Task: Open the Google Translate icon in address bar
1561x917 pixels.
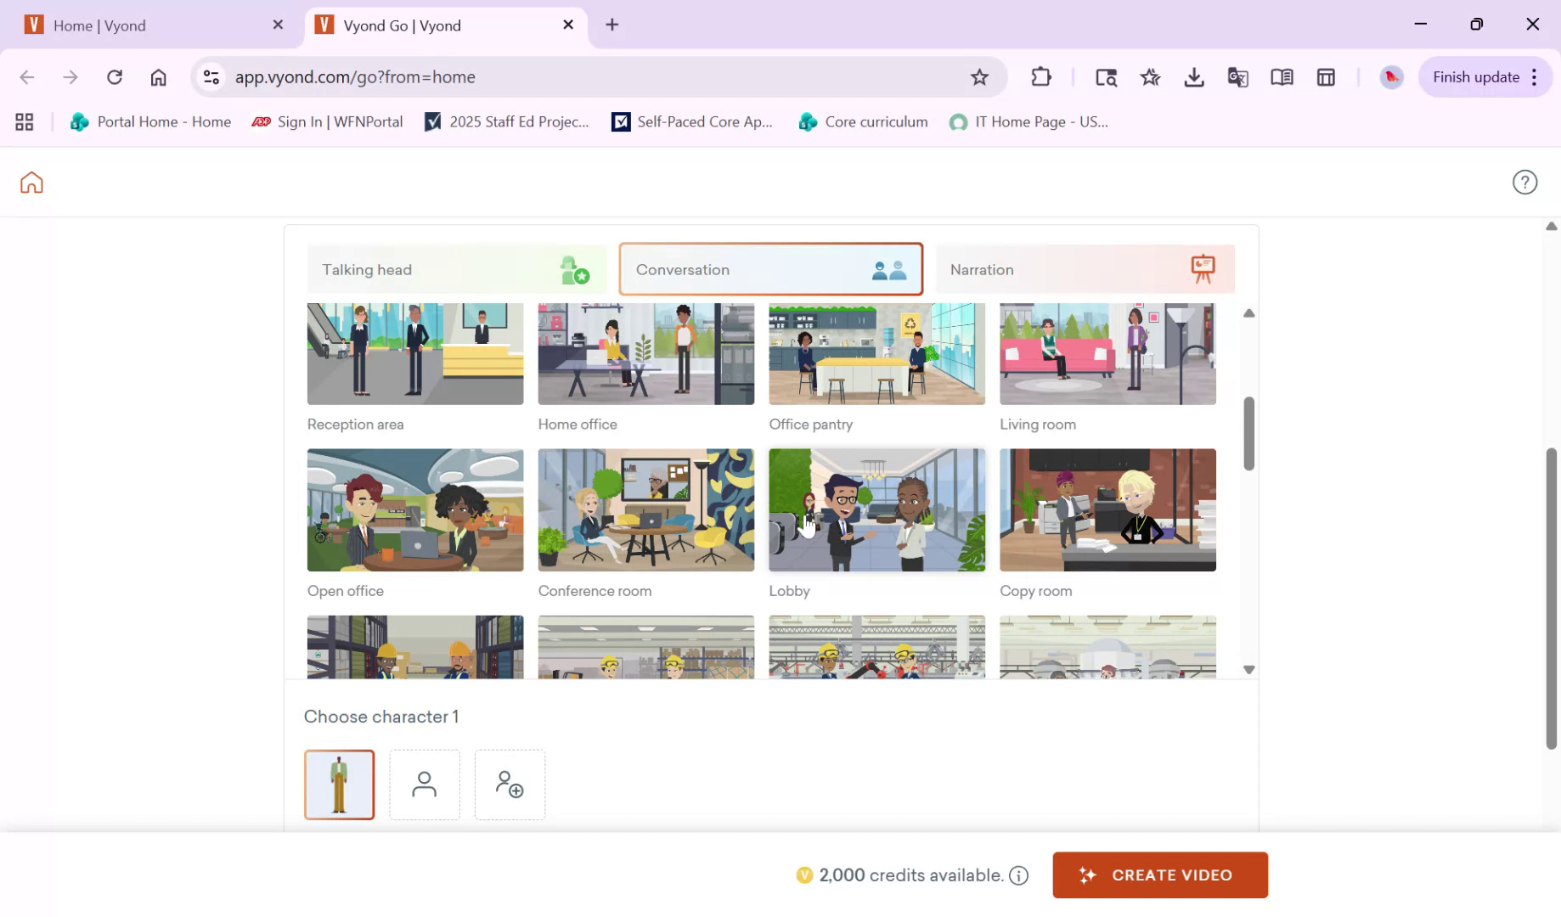Action: (1237, 76)
